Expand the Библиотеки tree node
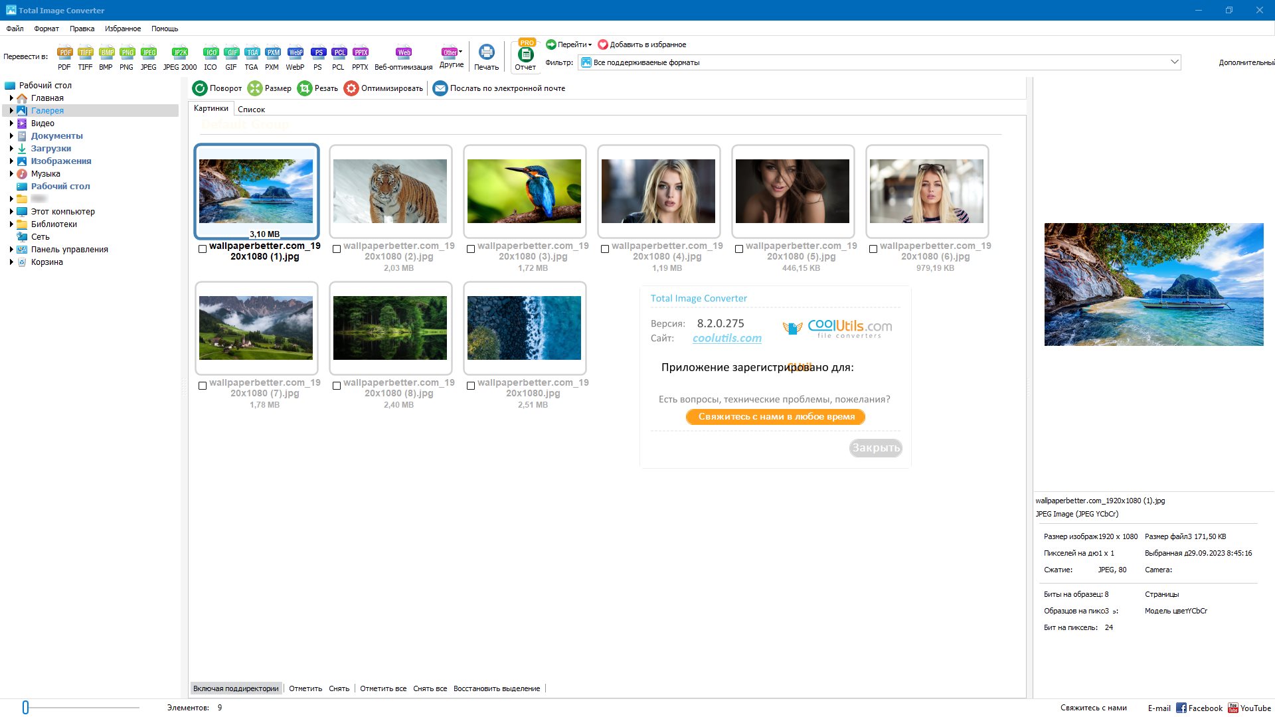The height and width of the screenshot is (717, 1275). tap(11, 224)
